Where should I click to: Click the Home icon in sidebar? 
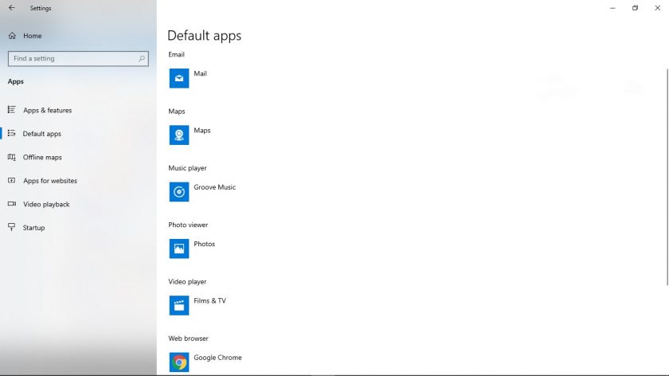(x=12, y=36)
